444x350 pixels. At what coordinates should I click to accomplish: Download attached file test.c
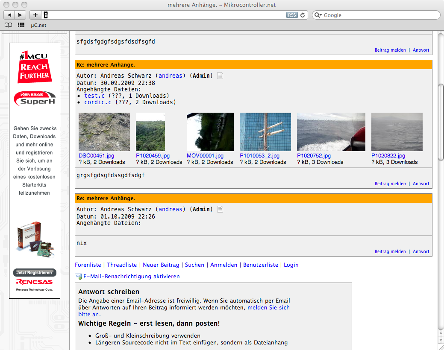94,96
